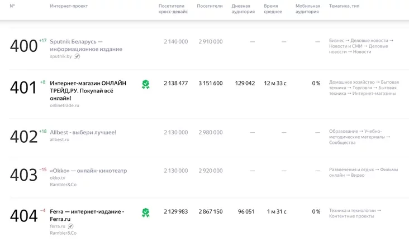The image size is (409, 242).
Task: Click the value 2 140 000
Action: [176, 42]
